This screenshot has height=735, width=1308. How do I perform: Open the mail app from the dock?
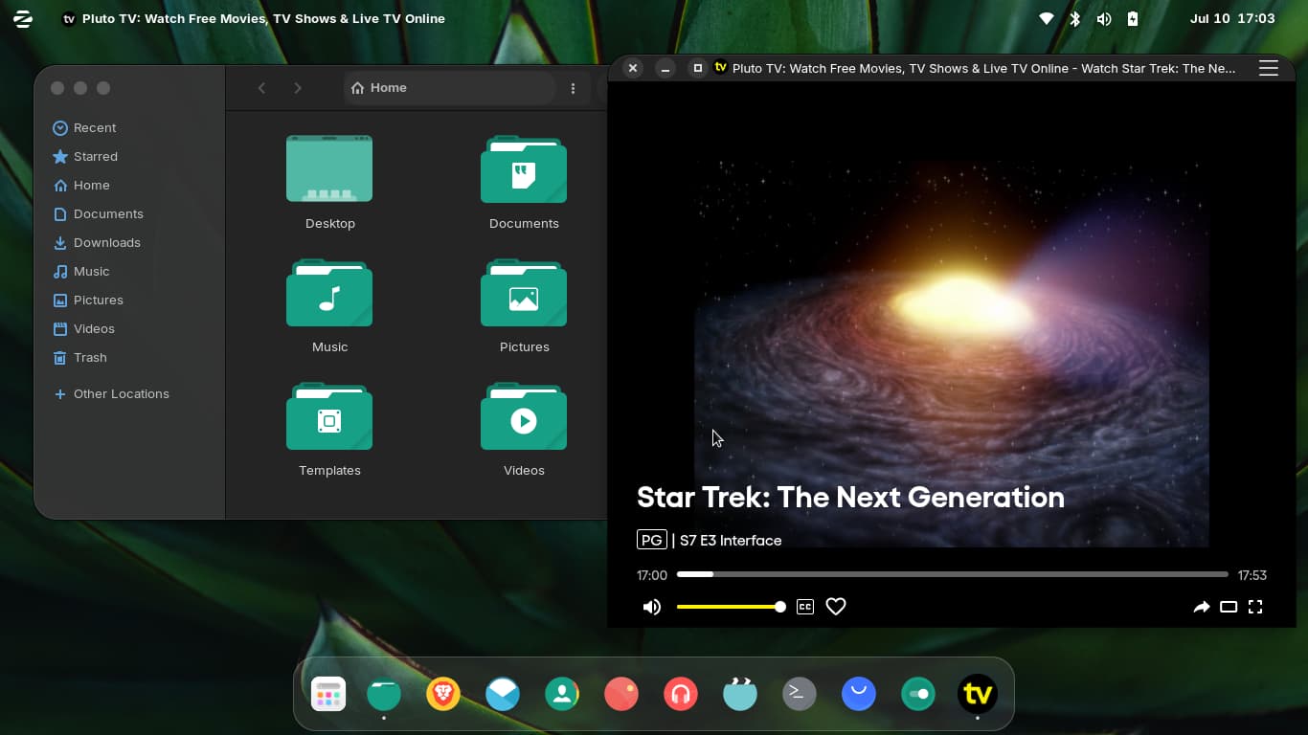coord(503,694)
